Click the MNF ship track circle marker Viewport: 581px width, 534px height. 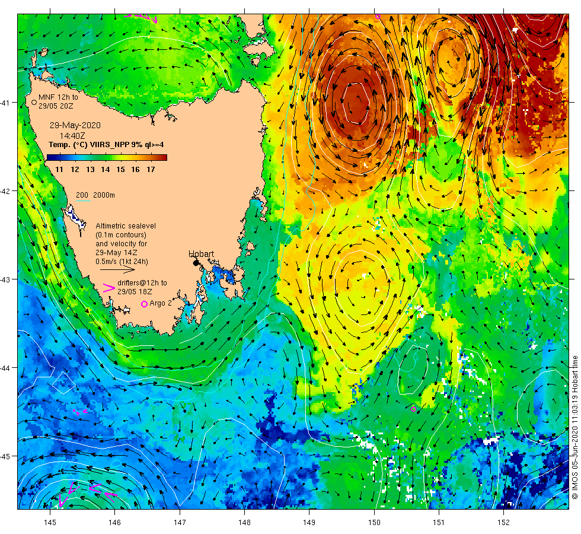[x=34, y=102]
